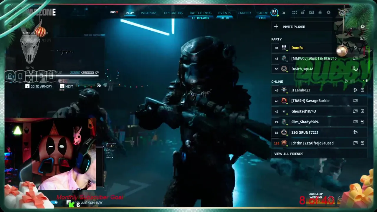The height and width of the screenshot is (212, 377).
Task: Open the grid menu icon in top bar
Action: coord(295,13)
